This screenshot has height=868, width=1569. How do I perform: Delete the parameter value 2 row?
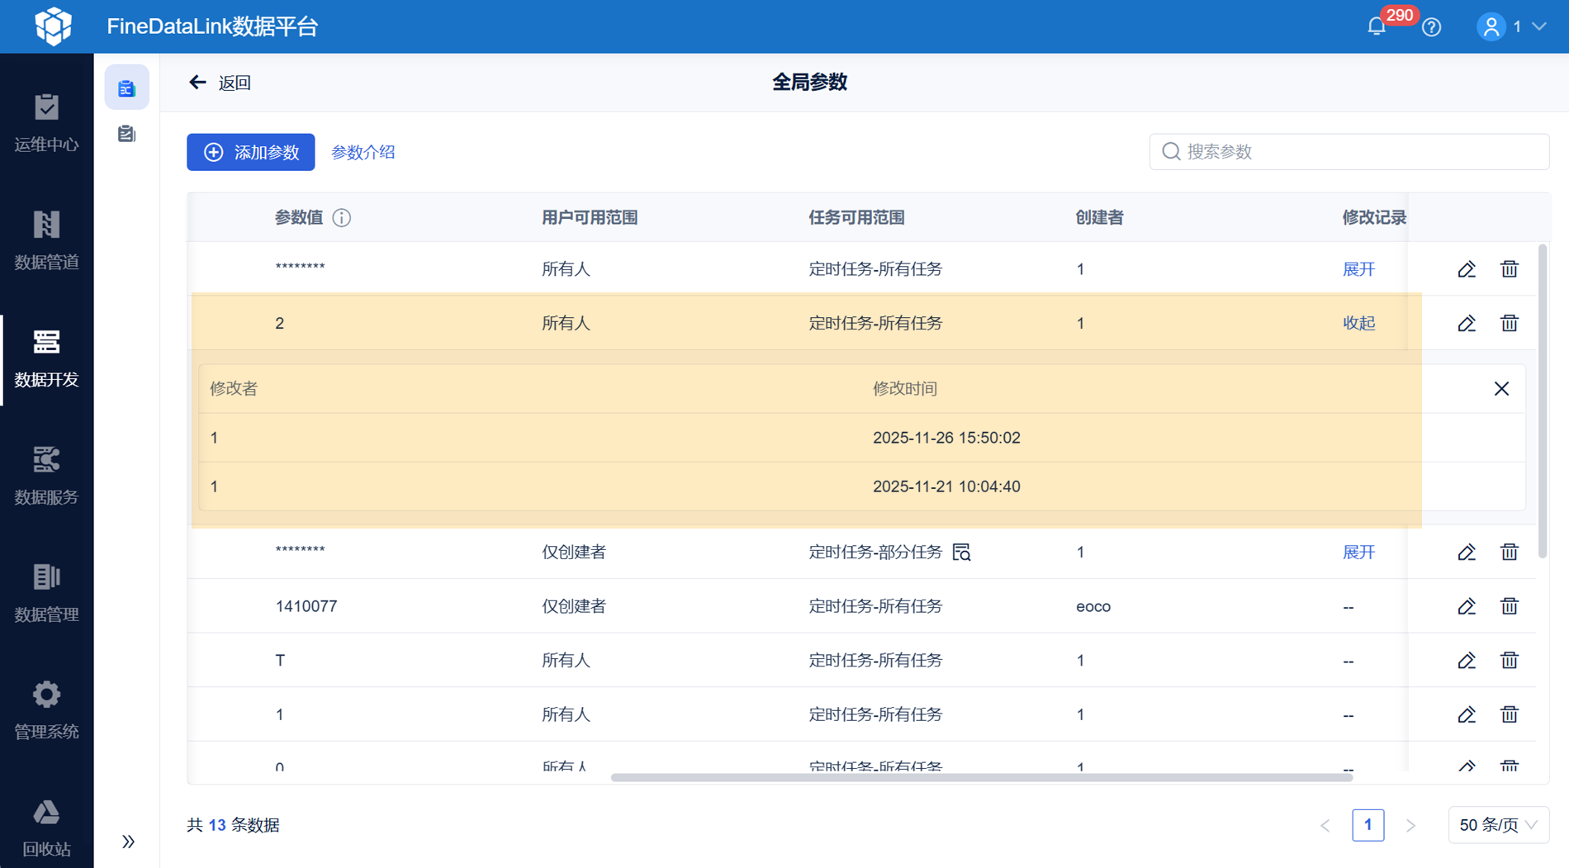pos(1510,323)
